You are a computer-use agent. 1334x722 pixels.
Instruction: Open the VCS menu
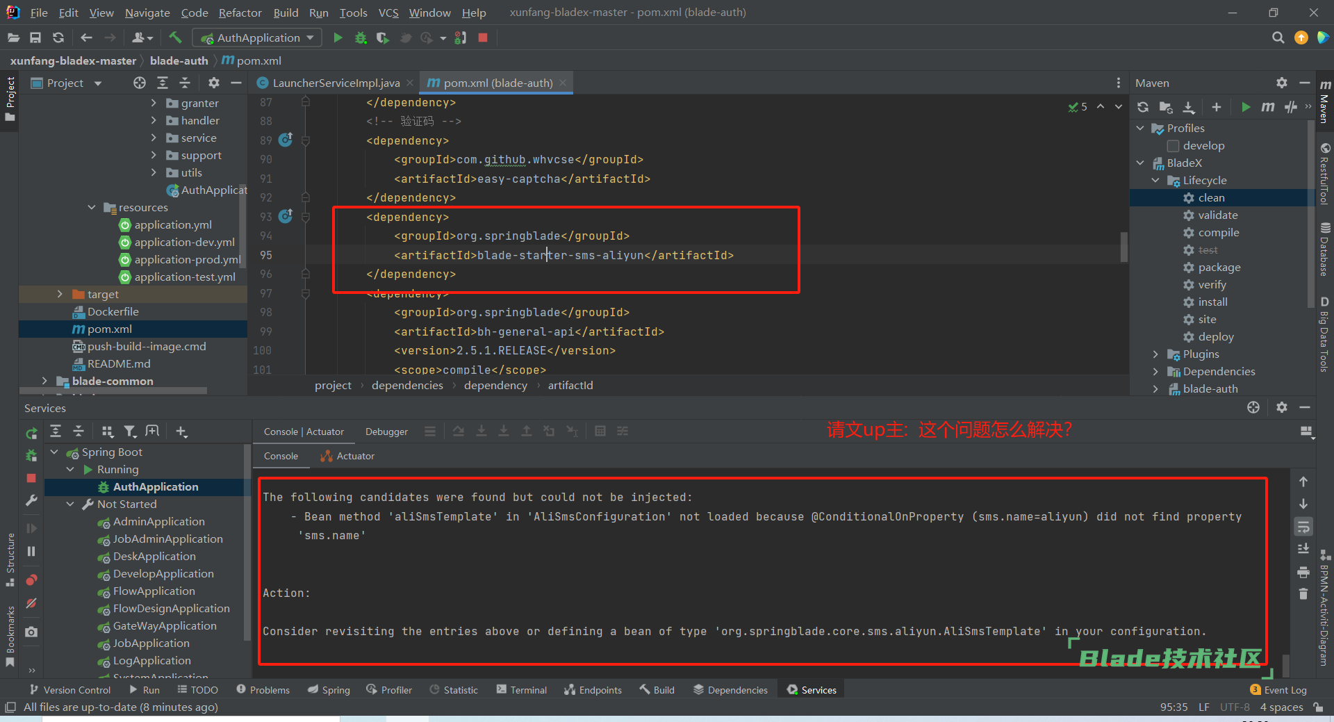coord(388,13)
